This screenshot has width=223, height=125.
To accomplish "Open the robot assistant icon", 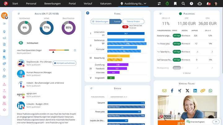I will click(x=200, y=4).
